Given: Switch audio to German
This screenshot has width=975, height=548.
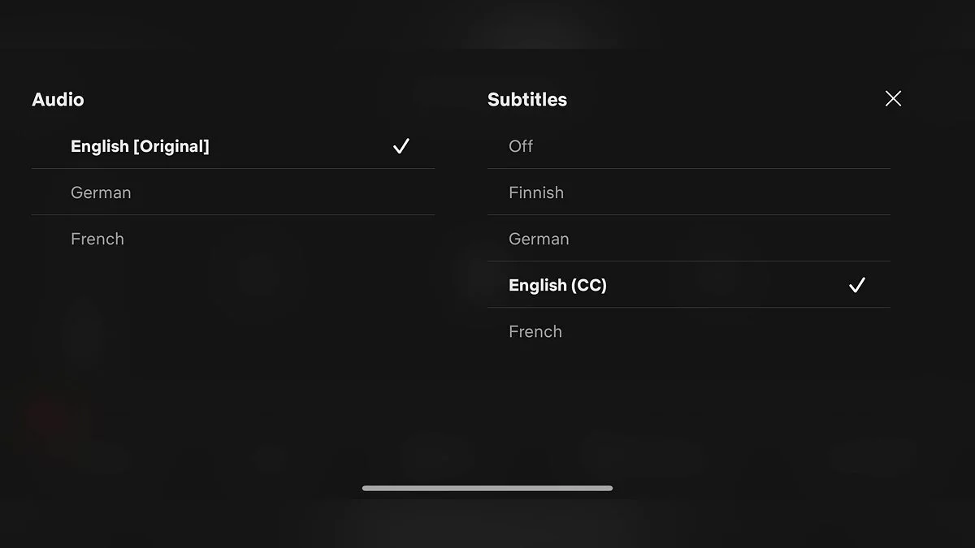Looking at the screenshot, I should 101,192.
